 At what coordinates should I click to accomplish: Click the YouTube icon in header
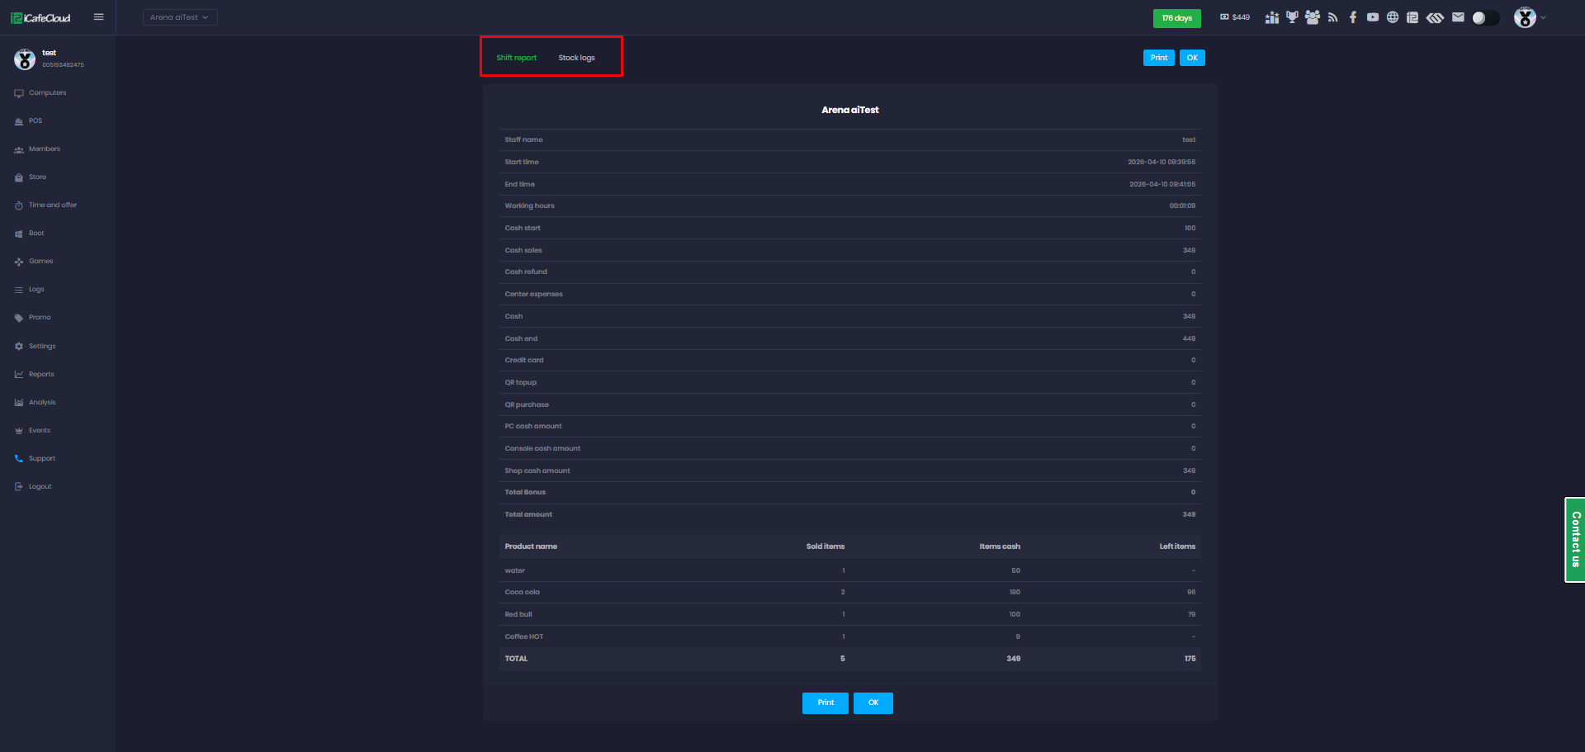point(1372,17)
